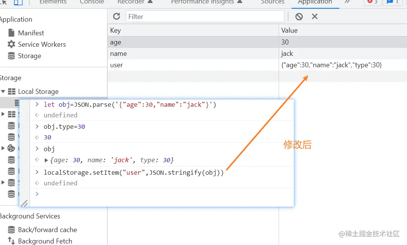Select the Application tab
The height and width of the screenshot is (245, 407).
pos(315,2)
